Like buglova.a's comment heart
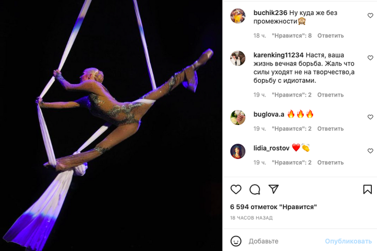 click(x=370, y=117)
